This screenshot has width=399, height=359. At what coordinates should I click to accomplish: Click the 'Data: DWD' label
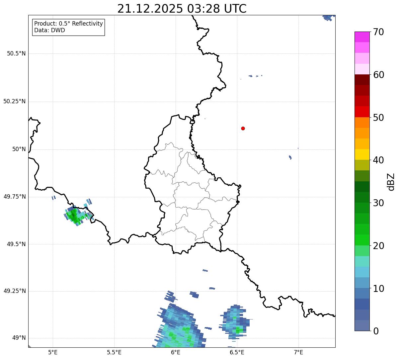(50, 30)
